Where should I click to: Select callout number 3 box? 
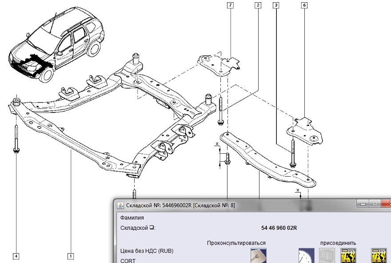pyautogui.click(x=276, y=5)
